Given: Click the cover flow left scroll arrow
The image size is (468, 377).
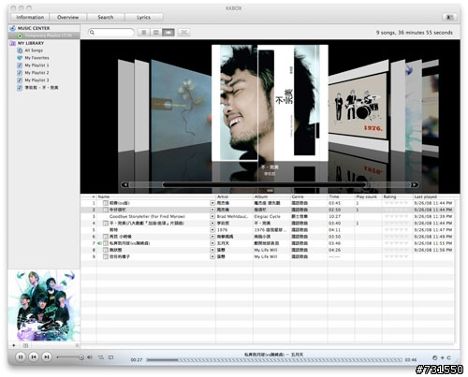Looking at the screenshot, I should pos(124,184).
